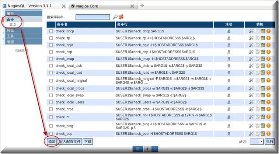This screenshot has width=279, height=154.
Task: Edit check_http via tools icon
Action: click(251, 52)
